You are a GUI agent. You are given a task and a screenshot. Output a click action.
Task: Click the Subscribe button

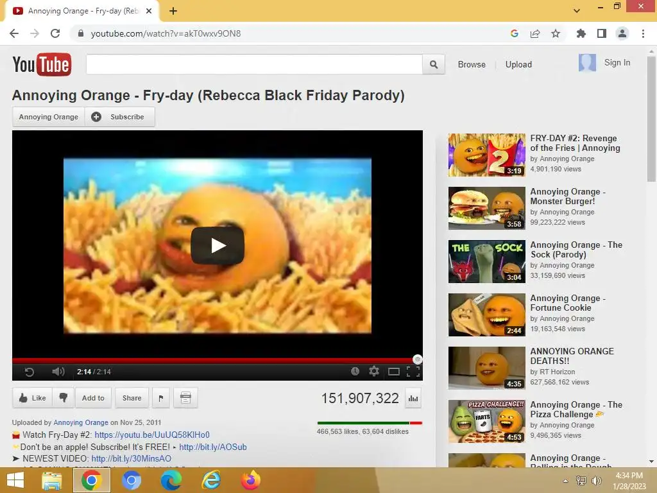[120, 117]
